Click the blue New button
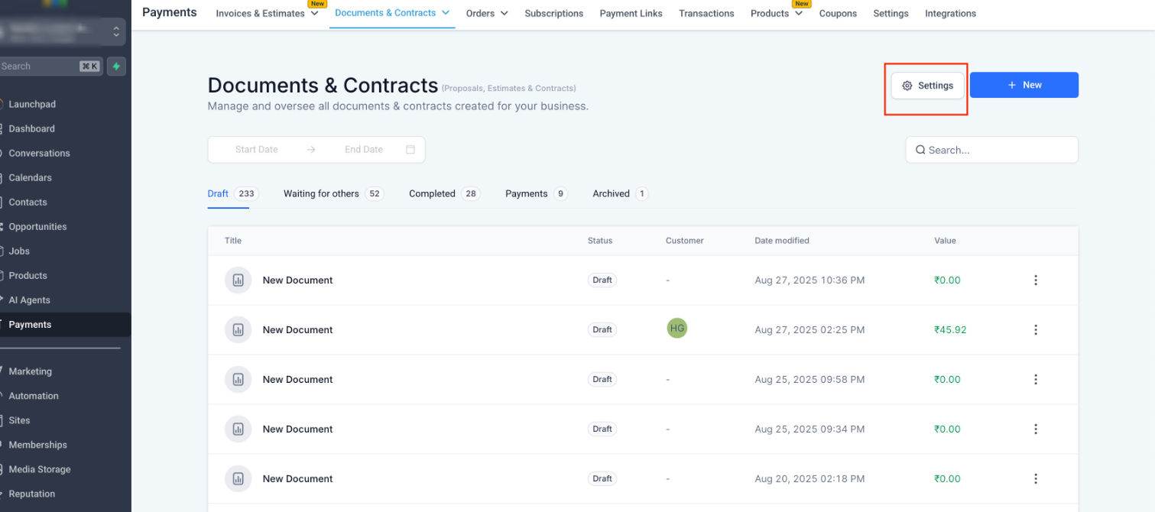1155x512 pixels. [1024, 85]
